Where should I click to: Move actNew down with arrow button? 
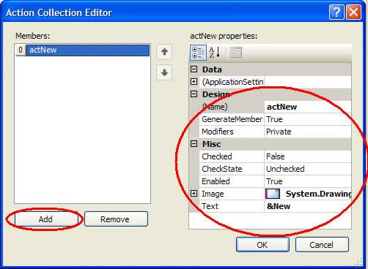point(164,72)
